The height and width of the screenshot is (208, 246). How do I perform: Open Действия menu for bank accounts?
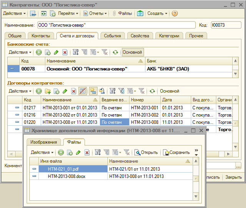pyautogui.click(x=20, y=52)
